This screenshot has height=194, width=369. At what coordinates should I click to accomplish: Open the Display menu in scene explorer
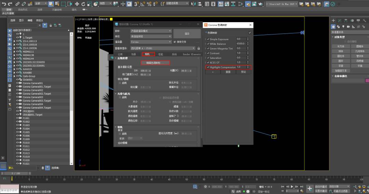tap(22, 20)
